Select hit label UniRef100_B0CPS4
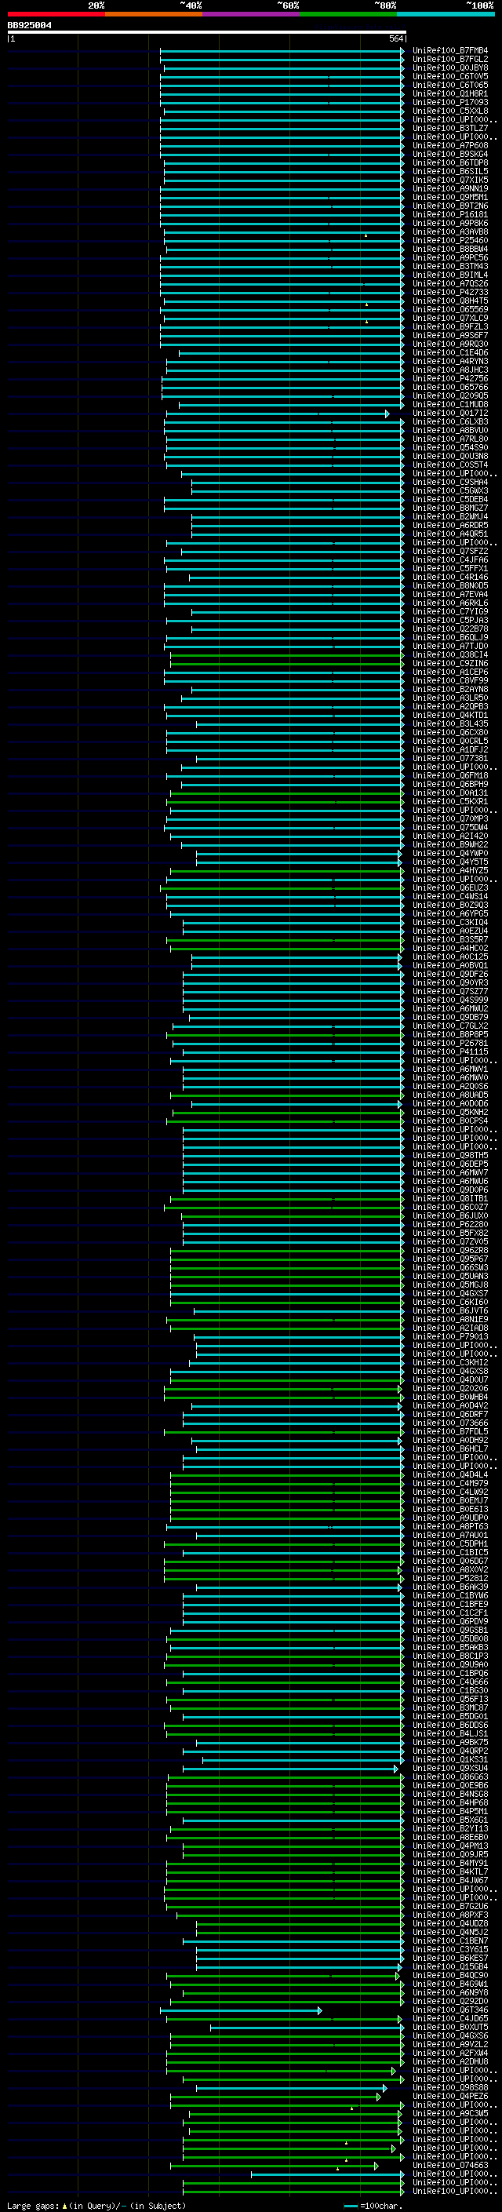Image resolution: width=502 pixels, height=2212 pixels. tap(450, 1121)
